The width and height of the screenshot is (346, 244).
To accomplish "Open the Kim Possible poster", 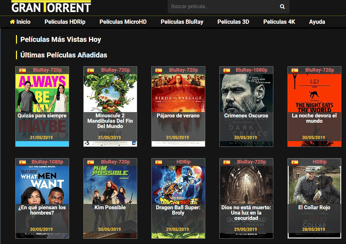I will tap(110, 198).
